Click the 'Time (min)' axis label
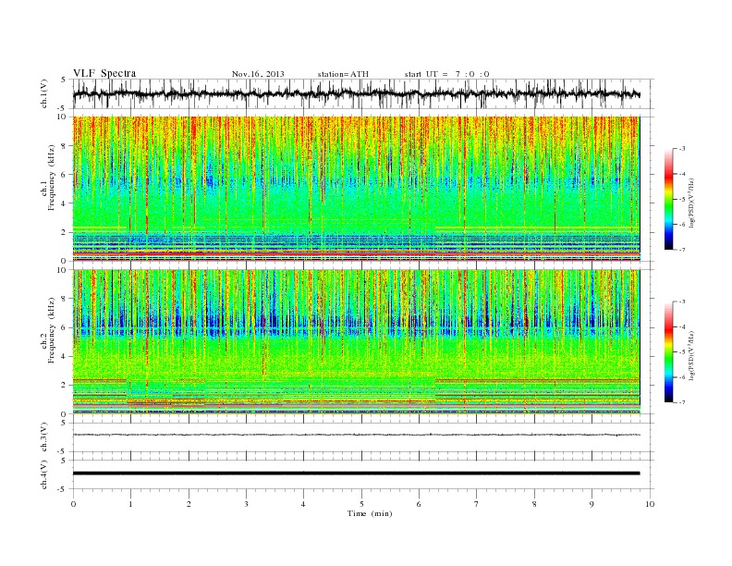This screenshot has width=732, height=566. tap(370, 513)
